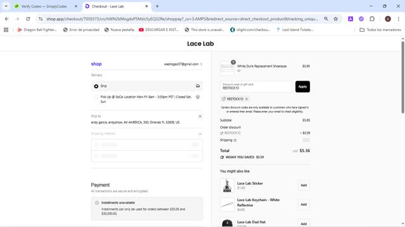Close the Verify Codes SimplyCodes tab
Viewport: 405px width, 227px height.
tap(76, 6)
